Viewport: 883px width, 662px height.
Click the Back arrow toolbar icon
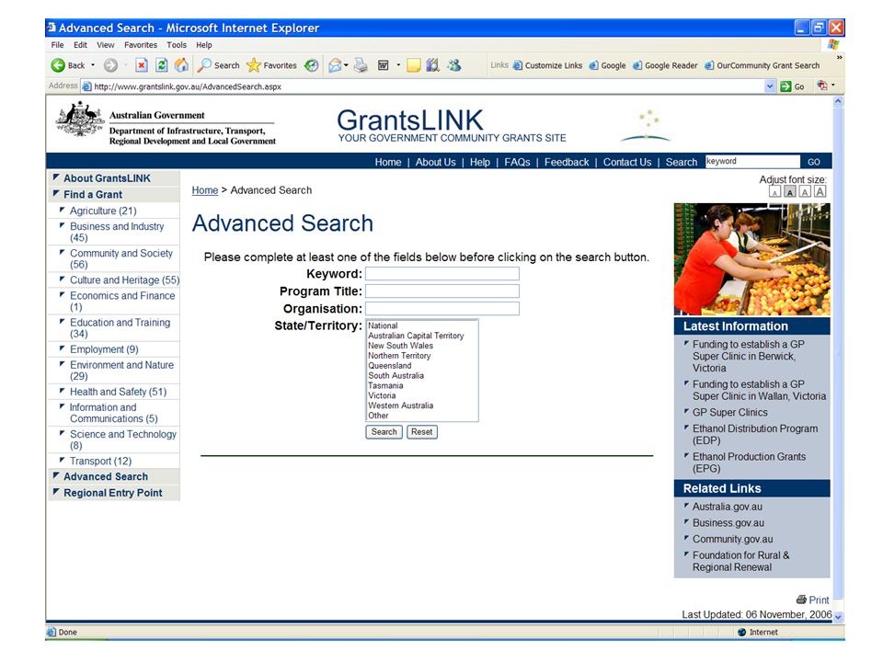pyautogui.click(x=58, y=65)
